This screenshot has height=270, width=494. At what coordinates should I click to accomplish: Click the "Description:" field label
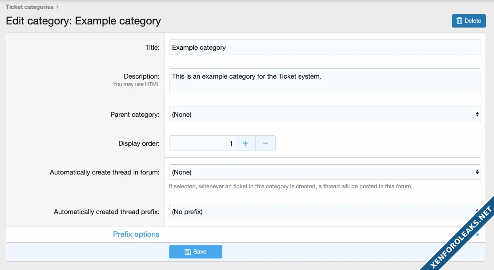141,76
